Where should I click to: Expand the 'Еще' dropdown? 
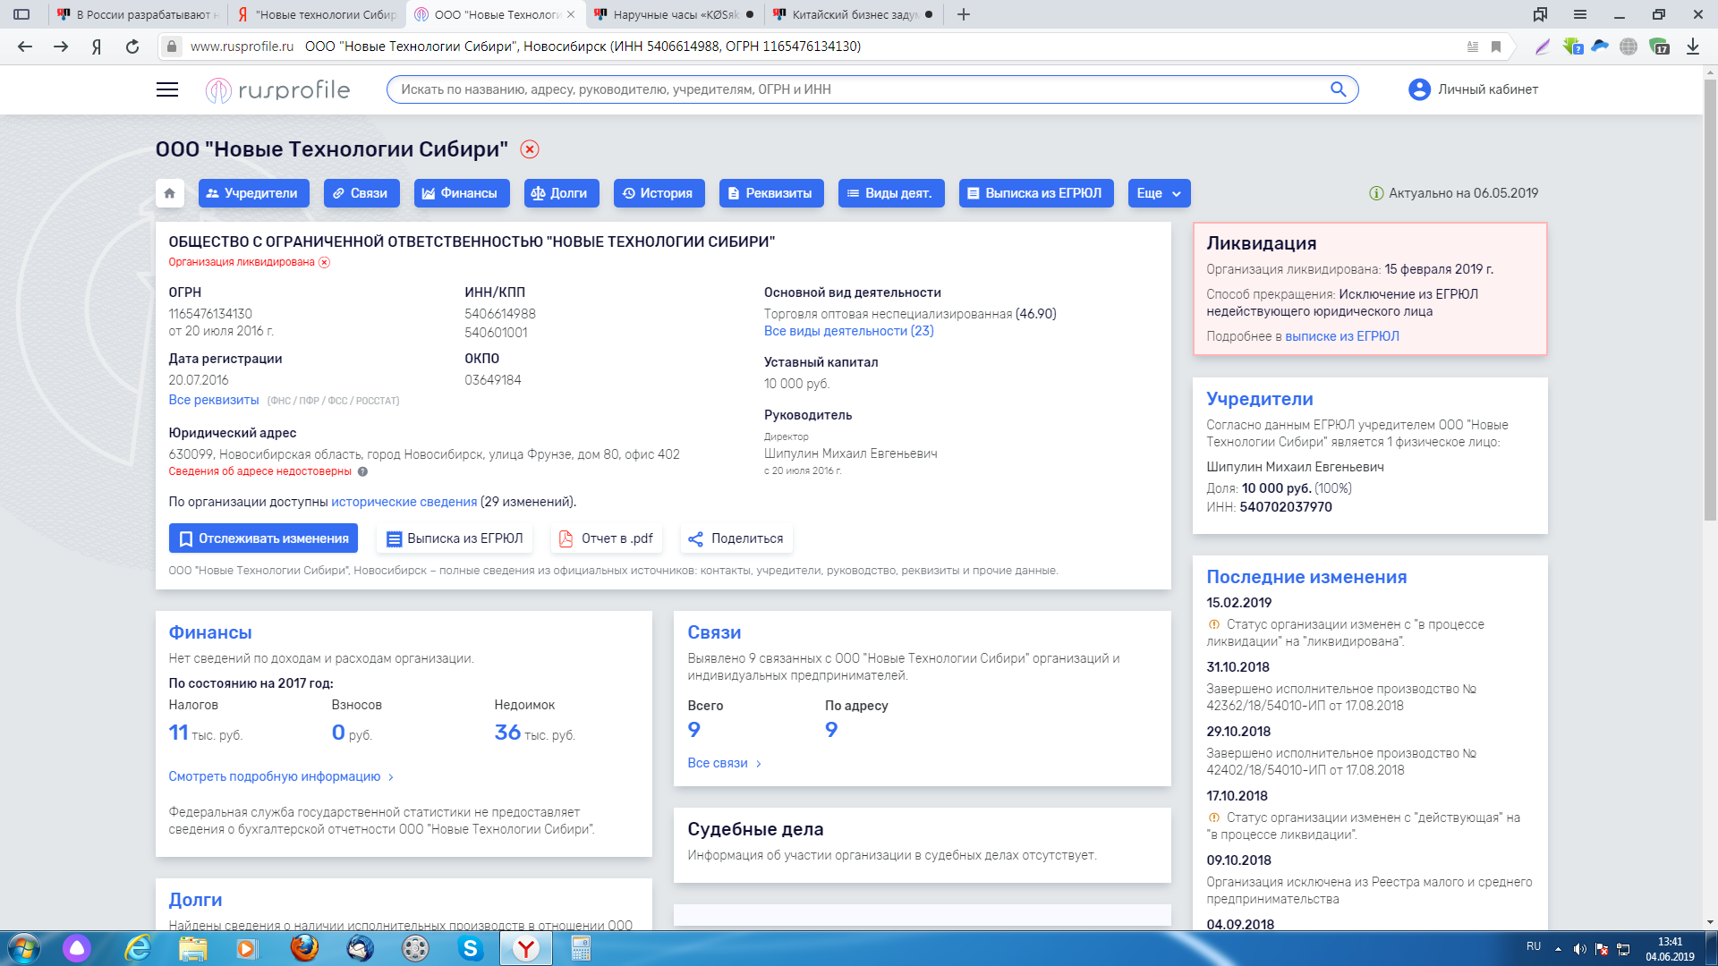click(1159, 193)
